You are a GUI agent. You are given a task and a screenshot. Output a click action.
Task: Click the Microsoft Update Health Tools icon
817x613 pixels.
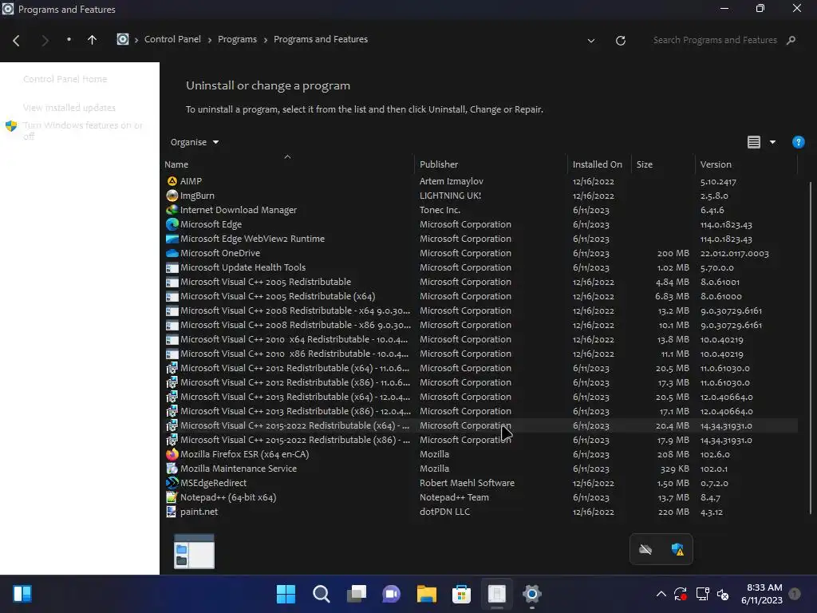pos(172,267)
